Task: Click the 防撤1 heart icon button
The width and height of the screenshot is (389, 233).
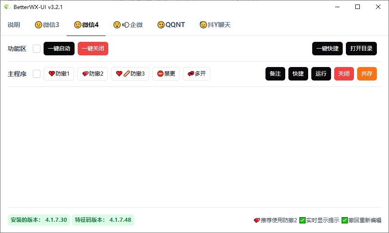Action: 59,74
